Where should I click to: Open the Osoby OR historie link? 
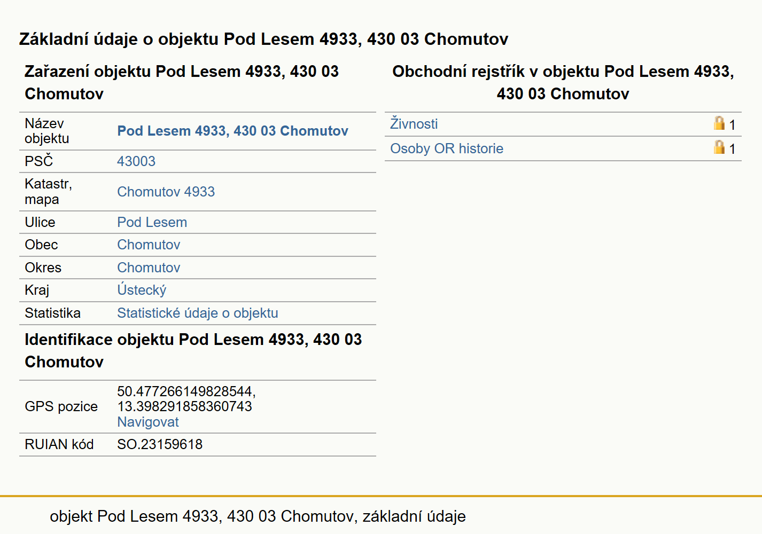pos(447,148)
